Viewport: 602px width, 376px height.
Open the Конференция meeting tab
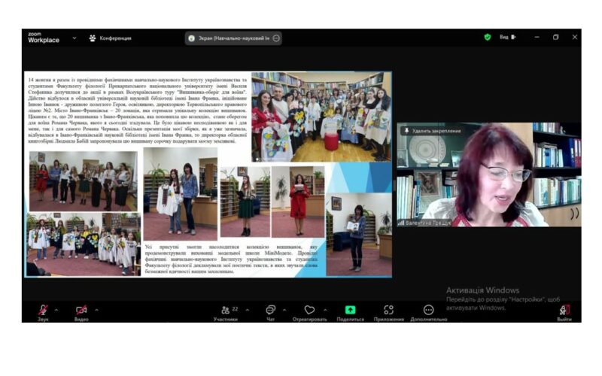(110, 38)
